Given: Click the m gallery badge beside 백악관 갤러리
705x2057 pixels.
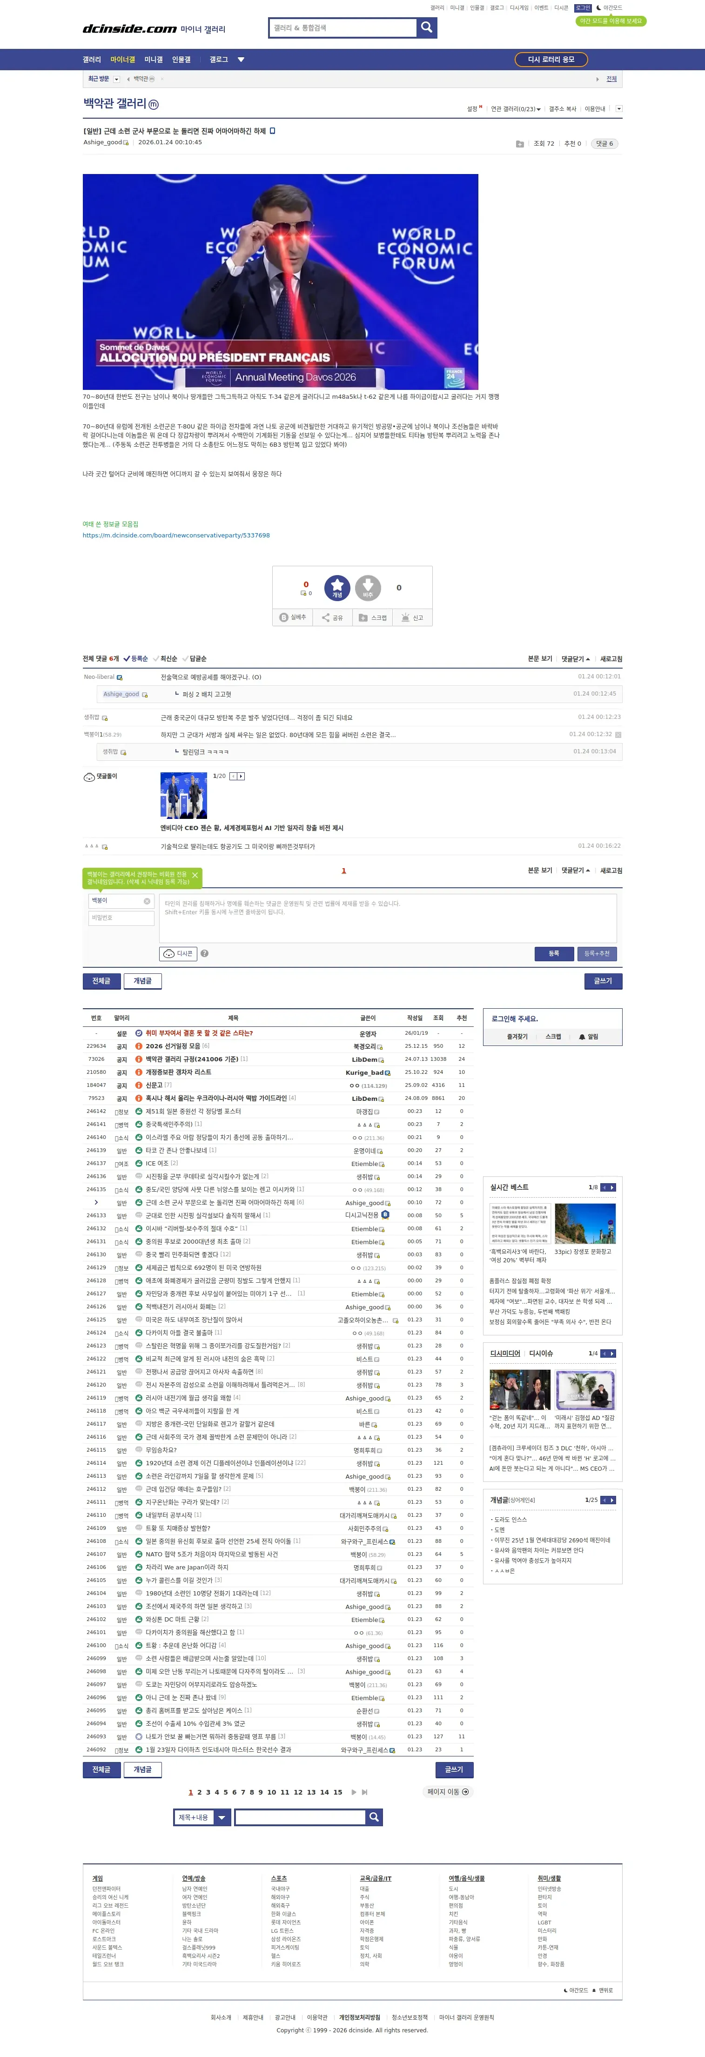Looking at the screenshot, I should click(x=153, y=105).
